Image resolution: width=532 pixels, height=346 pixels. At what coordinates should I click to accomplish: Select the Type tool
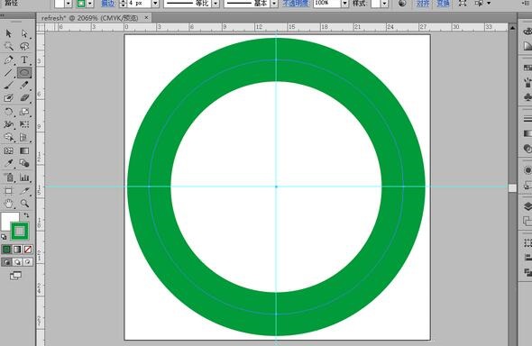[x=24, y=59]
